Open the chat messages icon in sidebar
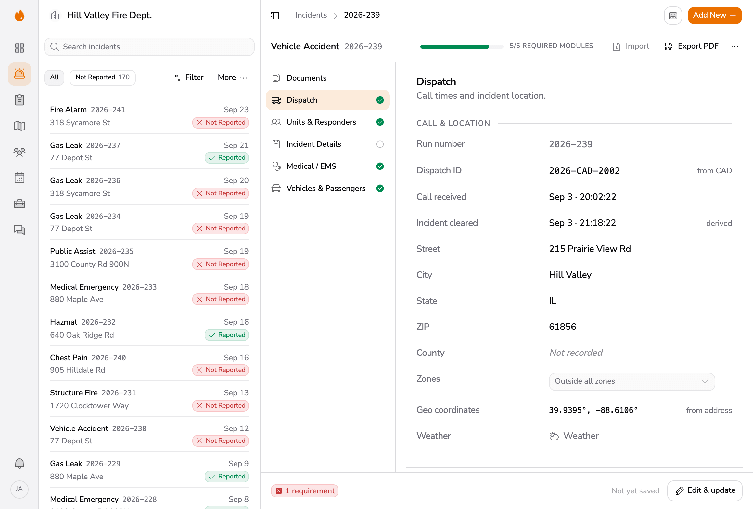 19,230
